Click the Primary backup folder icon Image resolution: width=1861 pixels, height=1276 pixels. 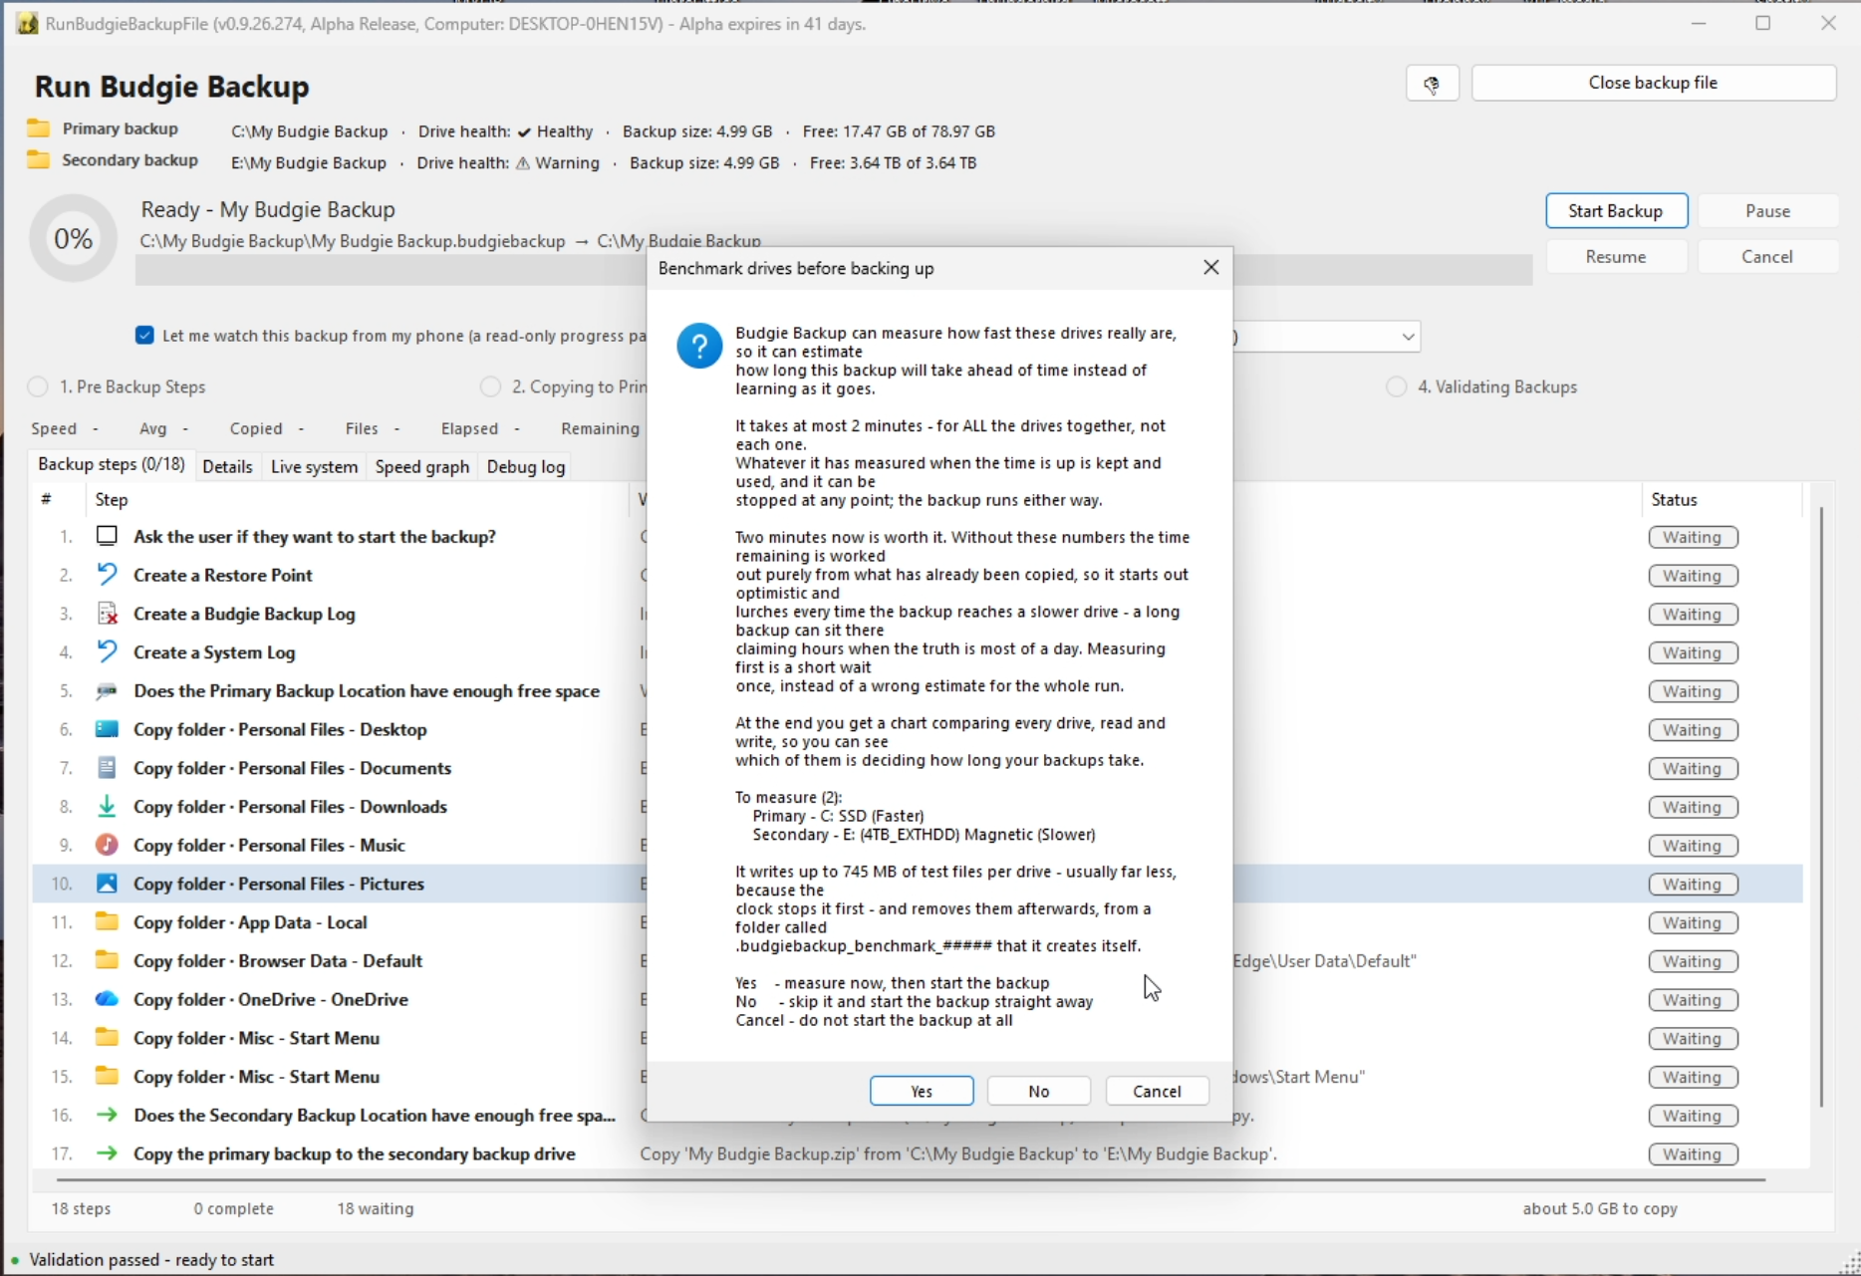pyautogui.click(x=39, y=128)
